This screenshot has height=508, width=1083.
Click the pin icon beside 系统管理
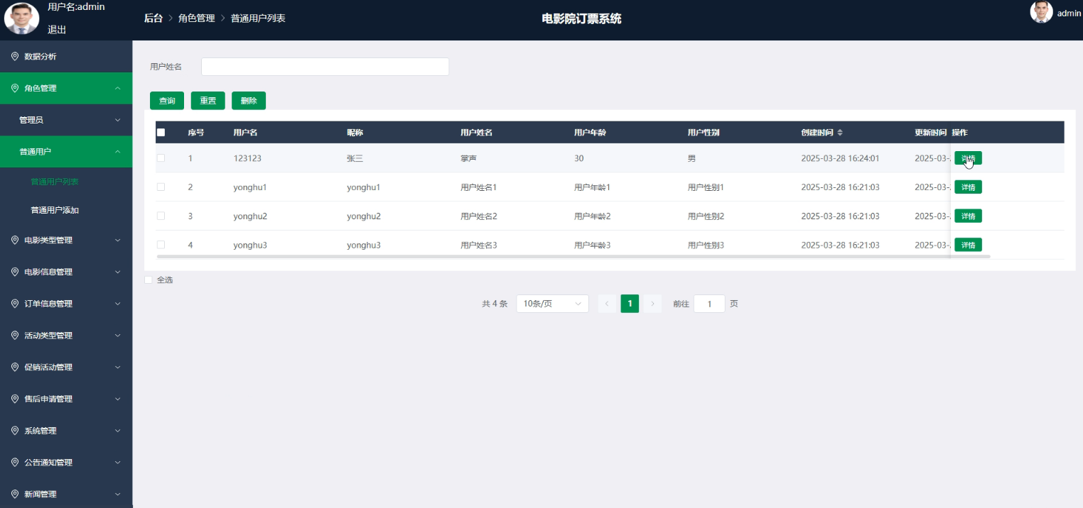click(x=15, y=431)
